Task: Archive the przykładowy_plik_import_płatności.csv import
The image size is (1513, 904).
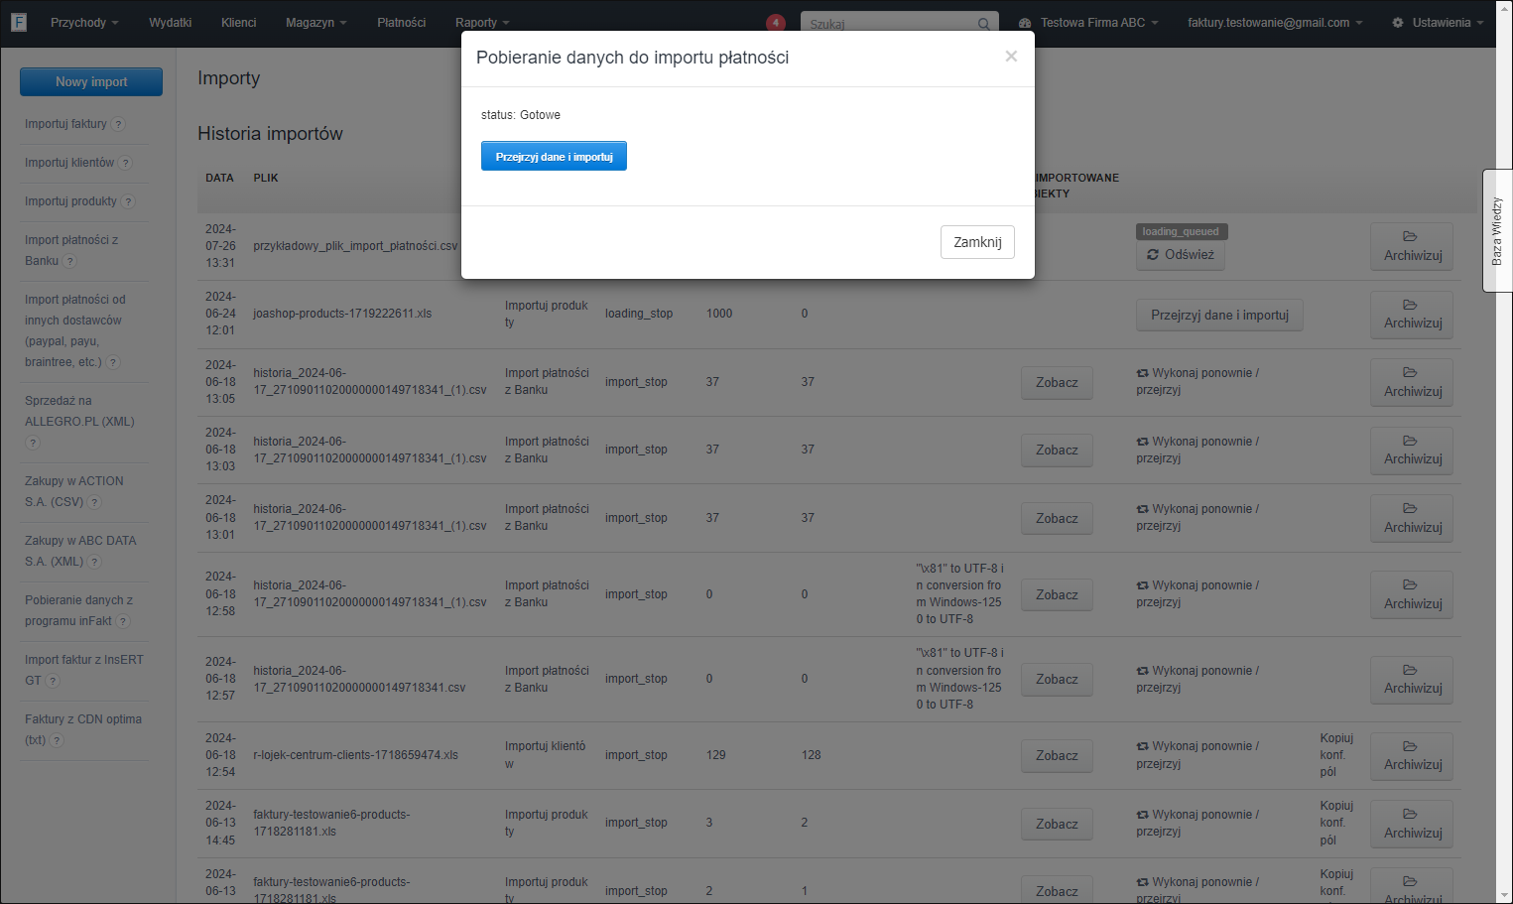Action: click(1412, 246)
